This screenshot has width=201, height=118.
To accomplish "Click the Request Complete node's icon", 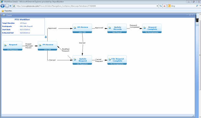I will point(144,28).
